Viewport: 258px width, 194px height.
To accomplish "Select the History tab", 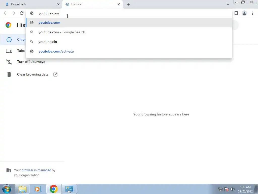I will 92,4.
